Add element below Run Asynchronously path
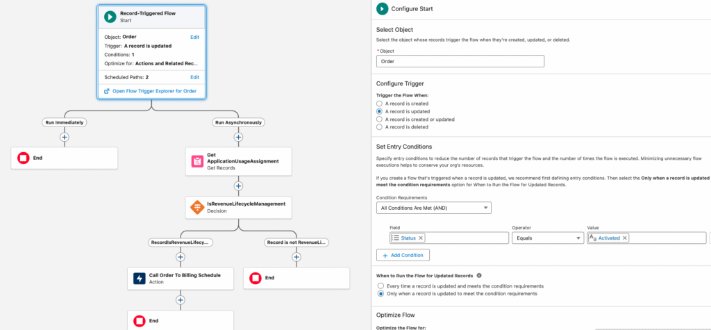Screen dimensions: 711x330 tap(238, 137)
